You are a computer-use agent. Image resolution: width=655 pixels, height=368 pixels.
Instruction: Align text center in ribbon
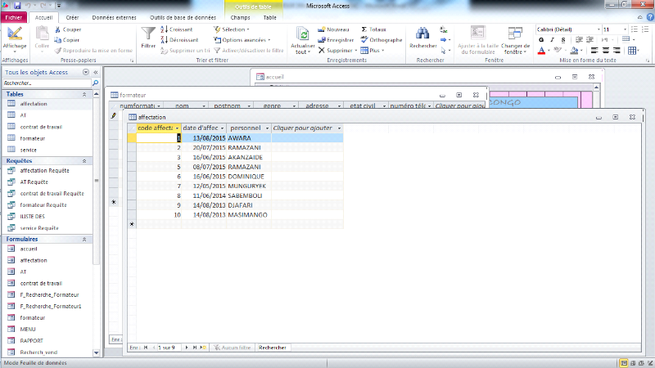pyautogui.click(x=605, y=51)
